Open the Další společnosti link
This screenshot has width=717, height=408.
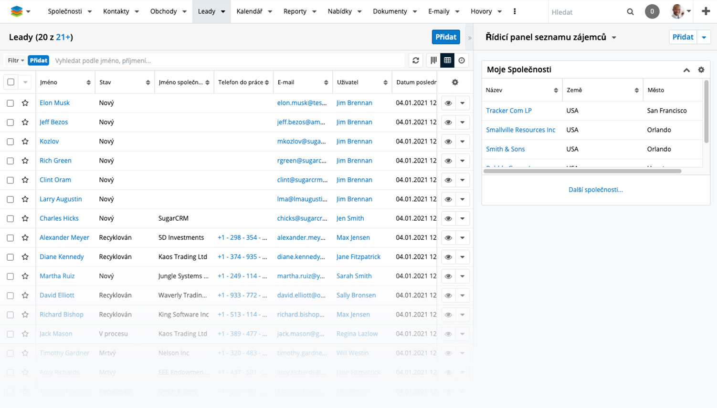coord(595,190)
